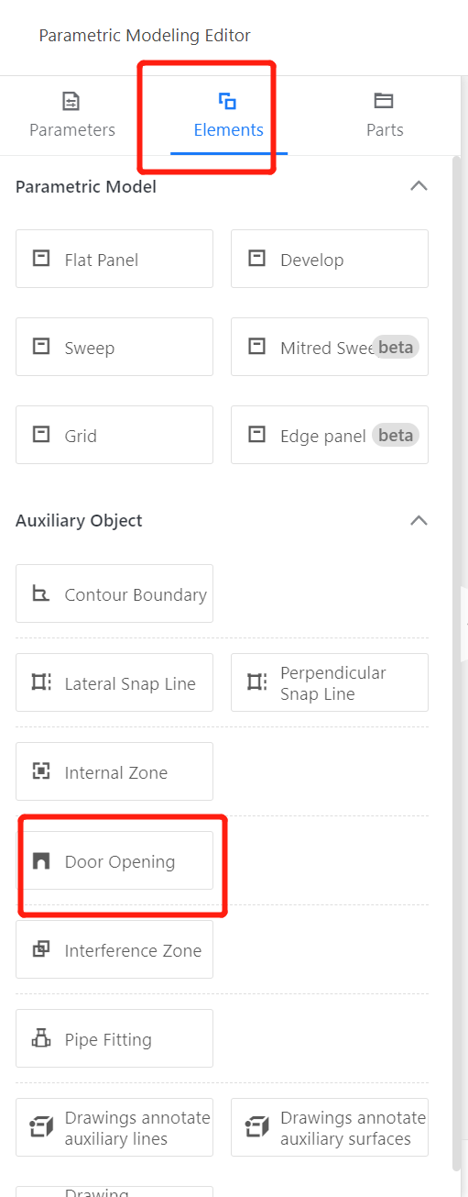Select the Interference Zone icon
This screenshot has height=1197, width=468.
click(41, 949)
